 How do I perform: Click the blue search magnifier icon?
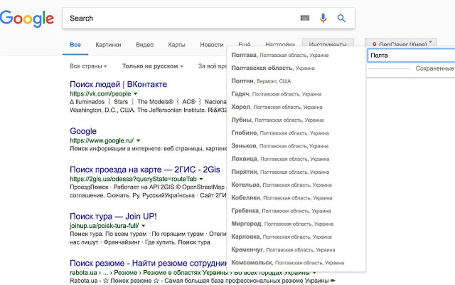341,18
